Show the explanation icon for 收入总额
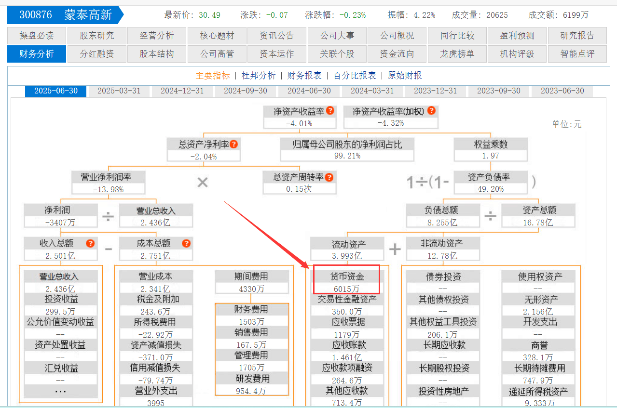Image resolution: width=617 pixels, height=408 pixels. [x=90, y=243]
